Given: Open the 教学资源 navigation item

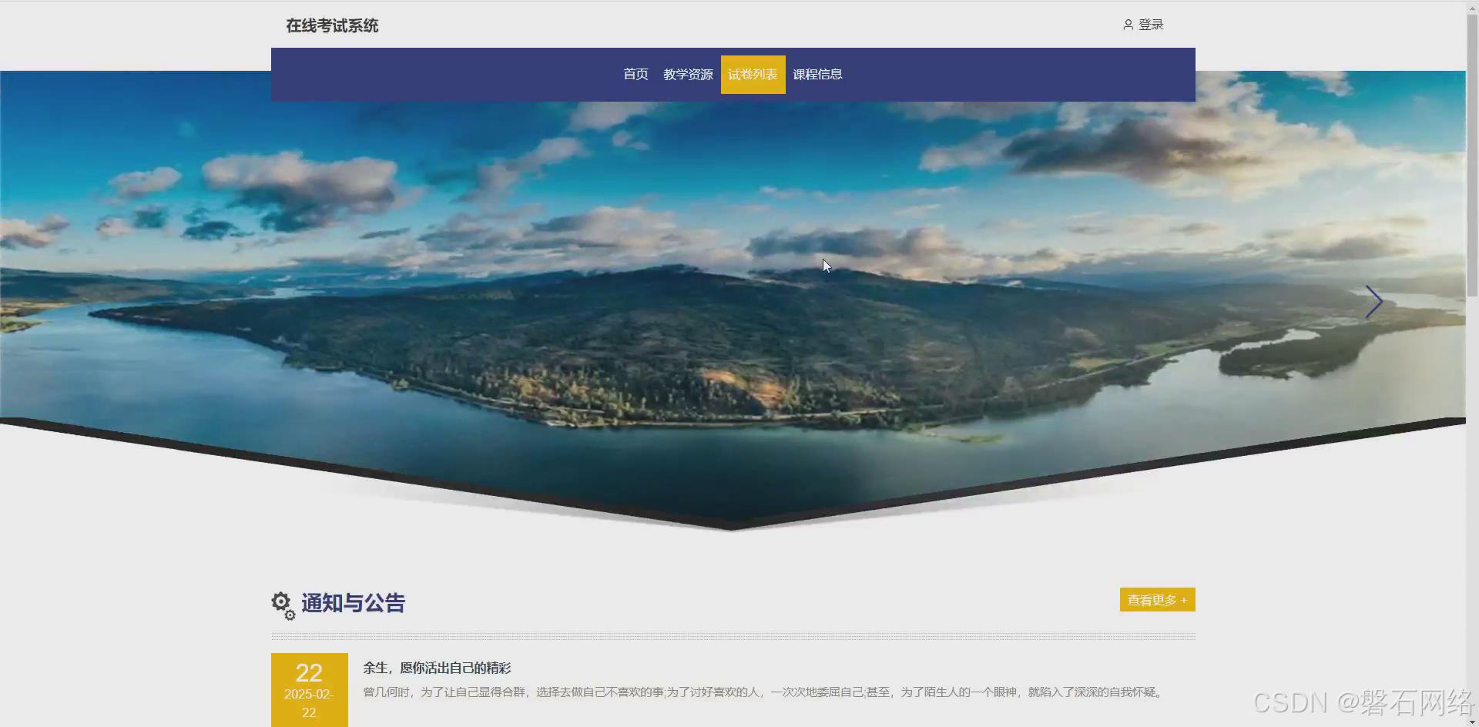Looking at the screenshot, I should tap(687, 74).
